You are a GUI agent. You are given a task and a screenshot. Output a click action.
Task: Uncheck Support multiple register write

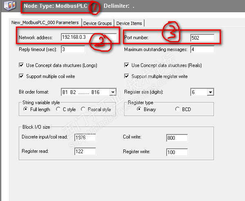click(127, 76)
